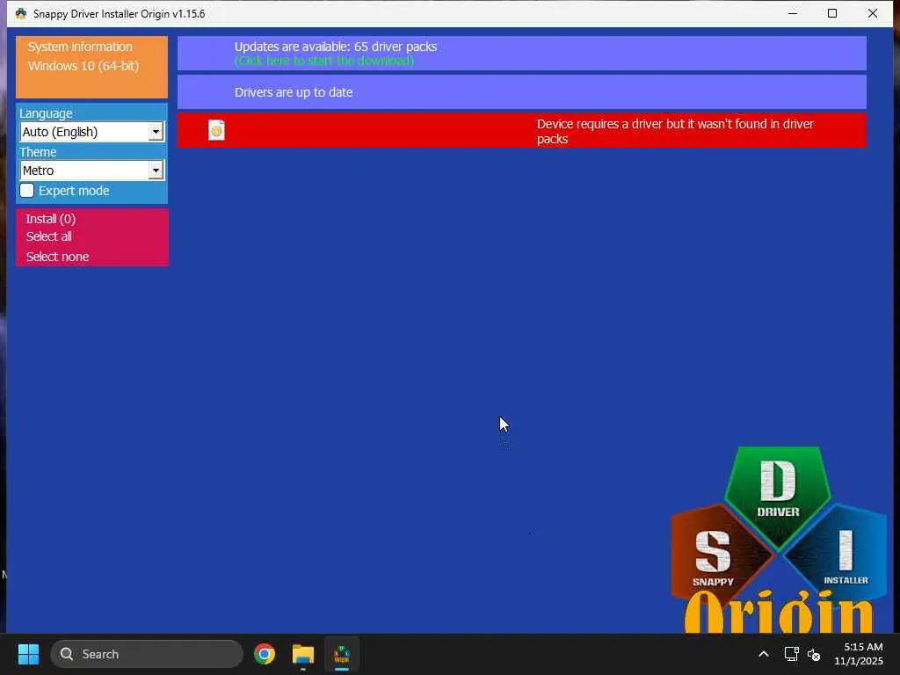Click the taskbar Search box
The width and height of the screenshot is (900, 675).
tap(147, 654)
